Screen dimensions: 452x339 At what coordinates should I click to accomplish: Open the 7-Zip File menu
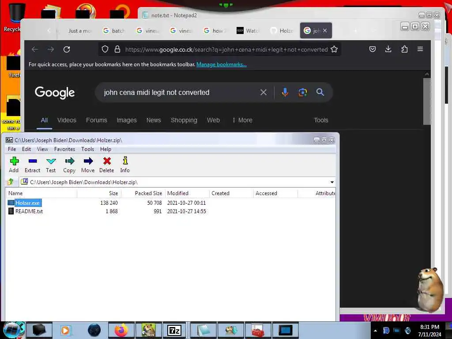point(12,149)
